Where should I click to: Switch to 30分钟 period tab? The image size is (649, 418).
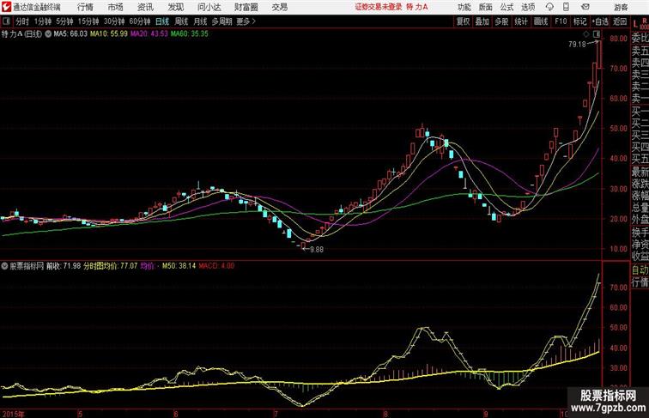click(114, 21)
